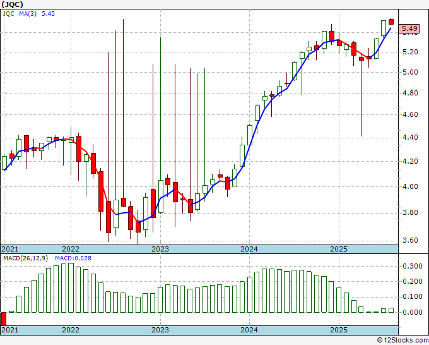This screenshot has height=345, width=429.
Task: Click the 5.45 moving average value
Action: click(x=48, y=14)
